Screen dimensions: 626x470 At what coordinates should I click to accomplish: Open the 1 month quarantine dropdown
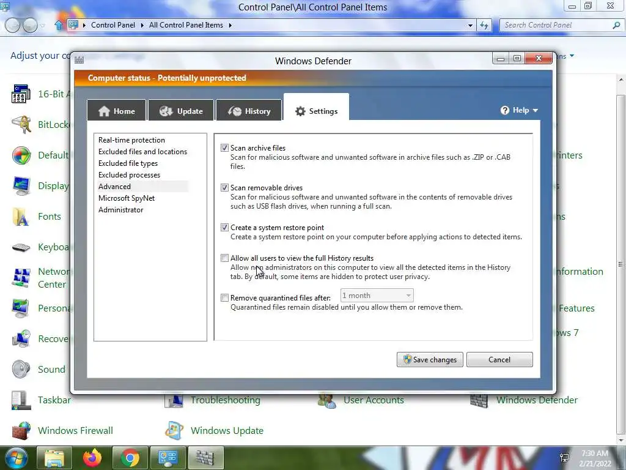tap(377, 296)
